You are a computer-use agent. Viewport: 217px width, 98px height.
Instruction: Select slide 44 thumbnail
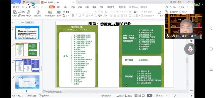[27, 33]
